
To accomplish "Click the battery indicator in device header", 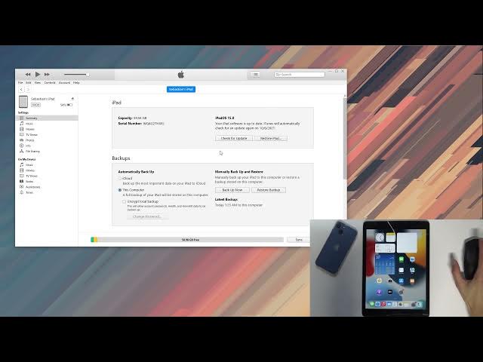I will pos(69,105).
